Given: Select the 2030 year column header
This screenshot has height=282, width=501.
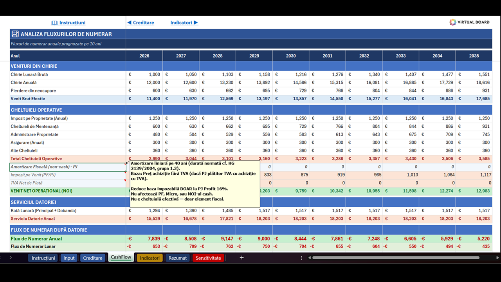Looking at the screenshot, I should point(291,56).
